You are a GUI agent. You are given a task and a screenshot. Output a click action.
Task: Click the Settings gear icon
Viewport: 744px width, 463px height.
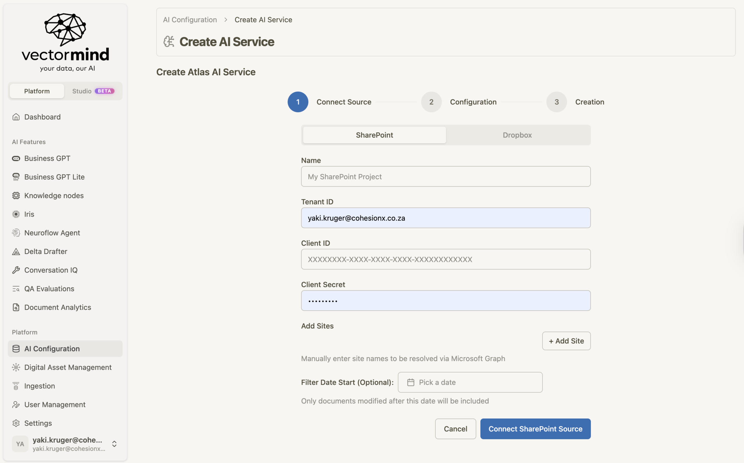pos(16,423)
